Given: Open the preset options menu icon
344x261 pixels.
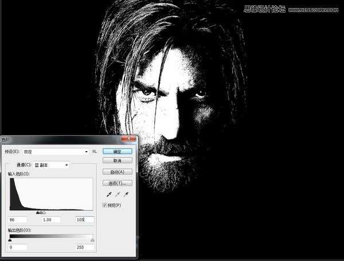Looking at the screenshot, I should pyautogui.click(x=94, y=152).
